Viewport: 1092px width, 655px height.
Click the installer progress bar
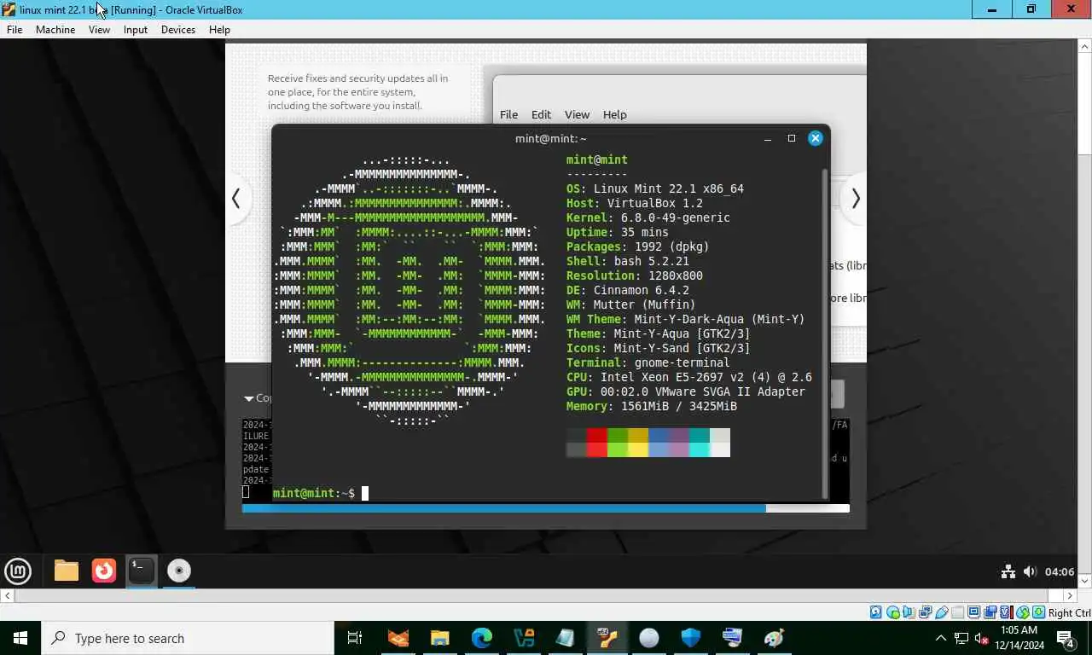click(x=546, y=508)
